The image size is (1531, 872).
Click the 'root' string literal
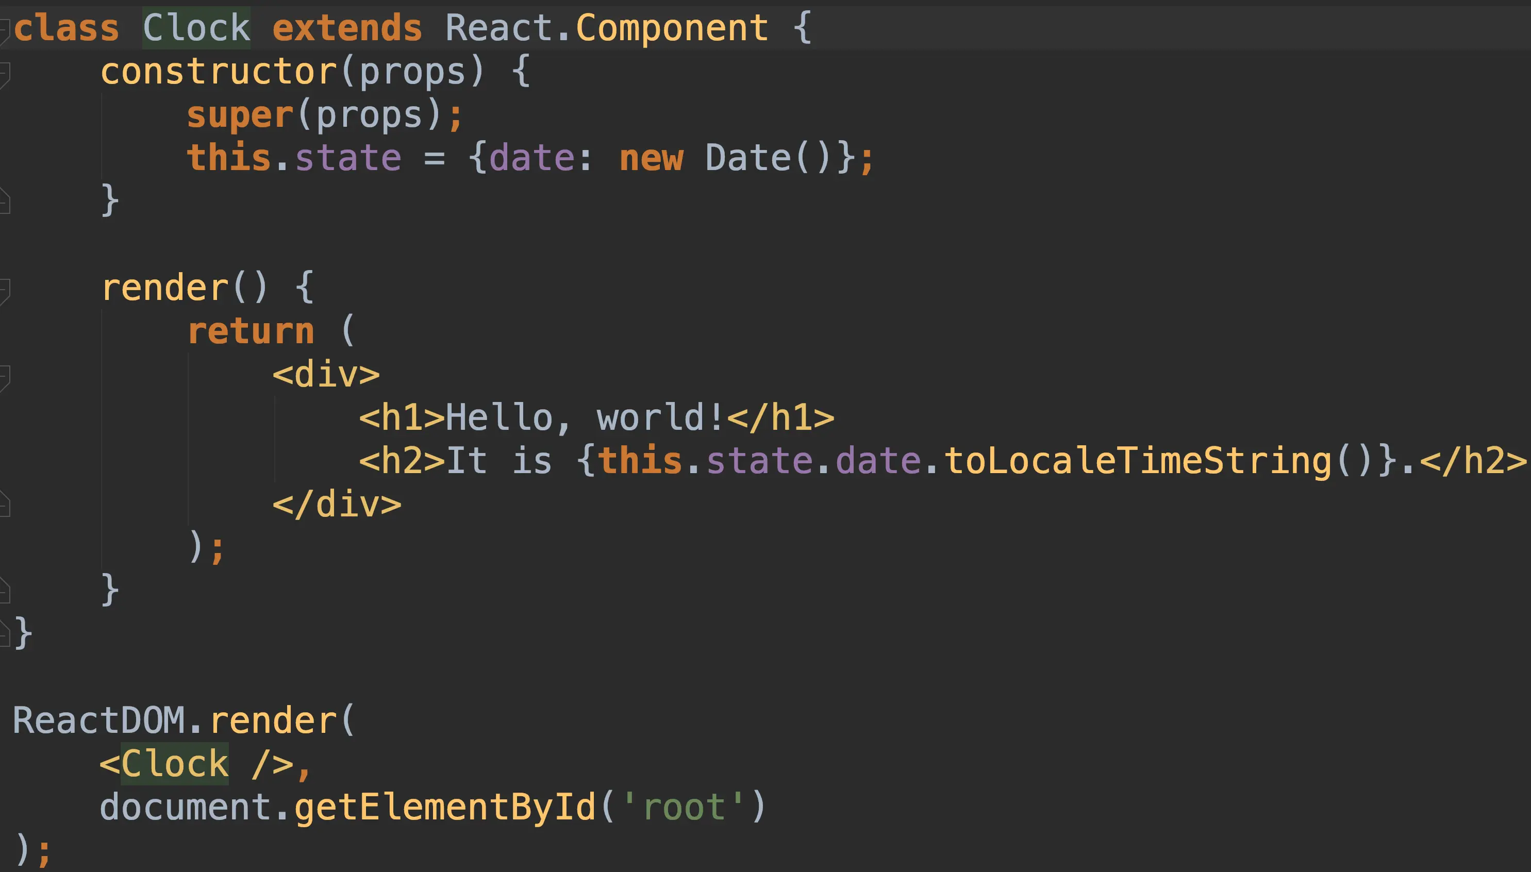click(684, 807)
